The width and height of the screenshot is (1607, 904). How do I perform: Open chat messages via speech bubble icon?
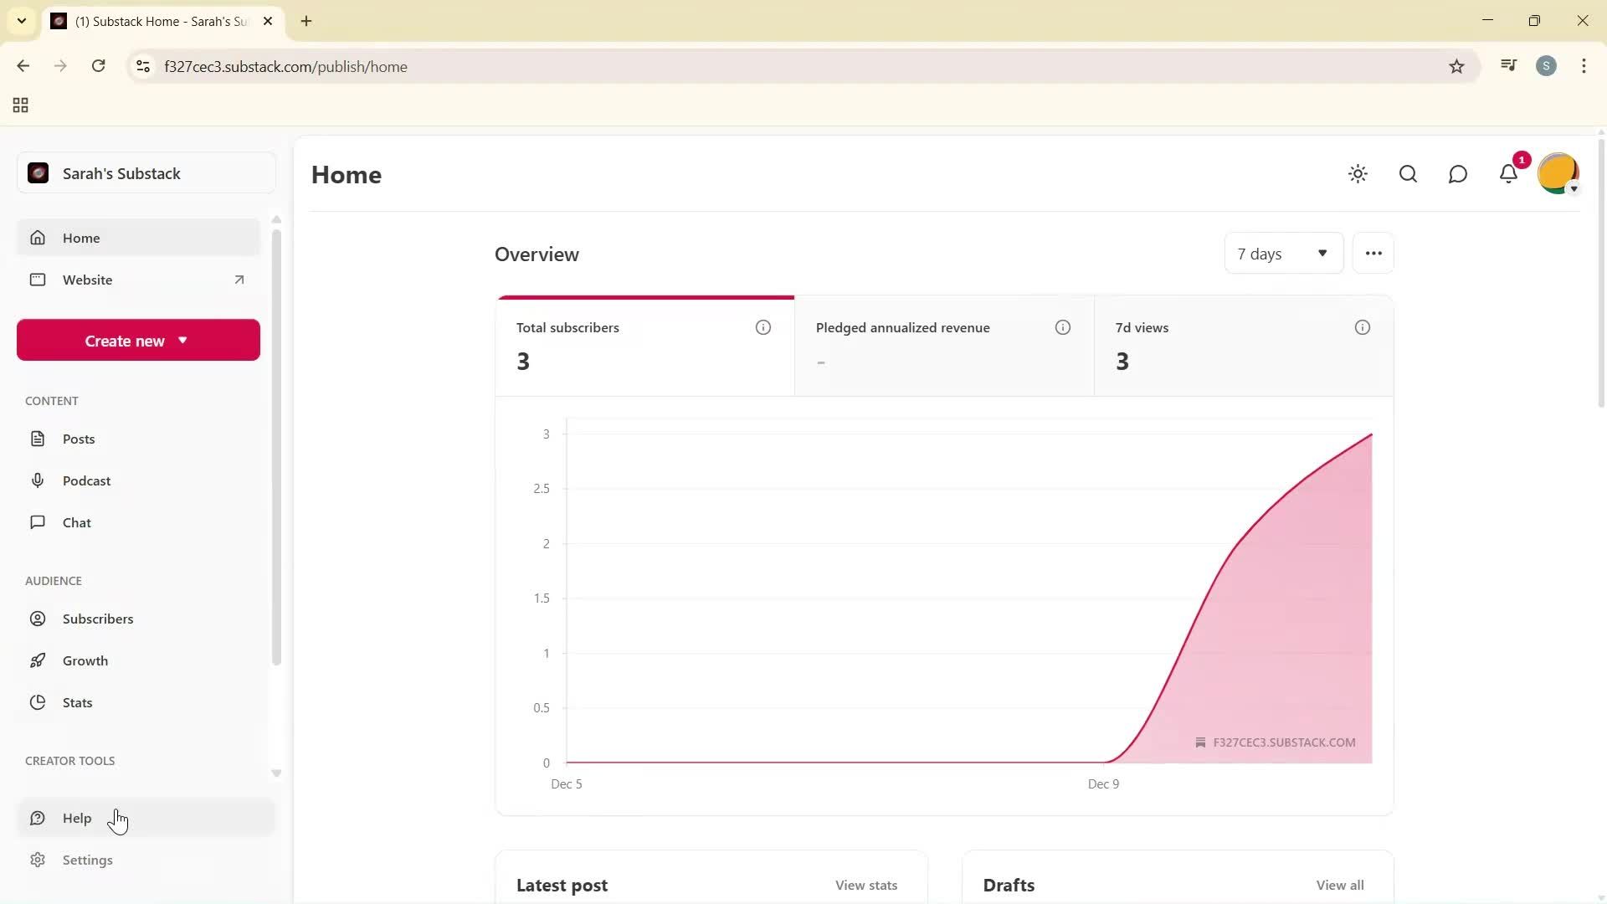tap(1458, 173)
